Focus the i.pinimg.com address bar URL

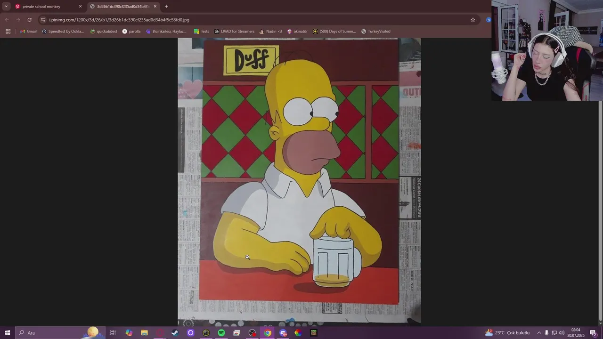point(119,20)
